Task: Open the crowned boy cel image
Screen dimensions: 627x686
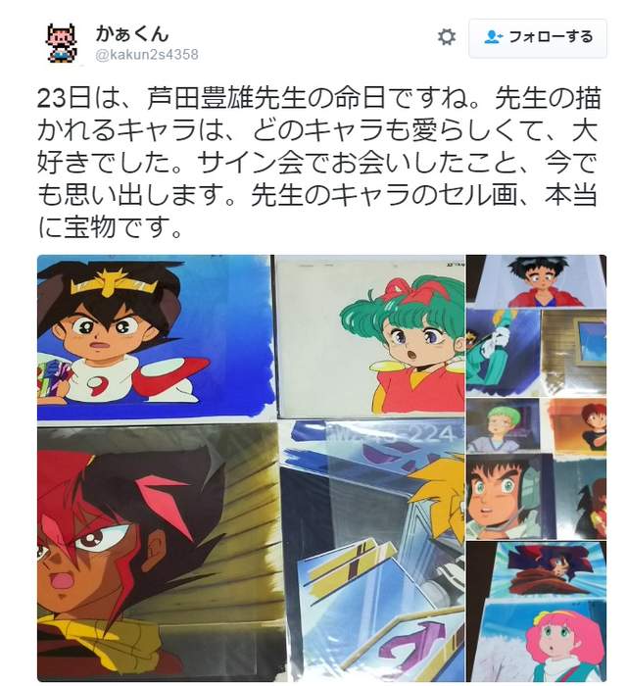Action: point(155,337)
